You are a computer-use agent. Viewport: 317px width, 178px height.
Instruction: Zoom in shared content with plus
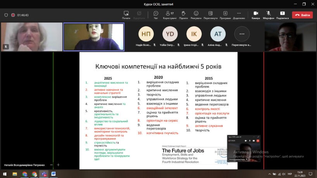point(59,165)
